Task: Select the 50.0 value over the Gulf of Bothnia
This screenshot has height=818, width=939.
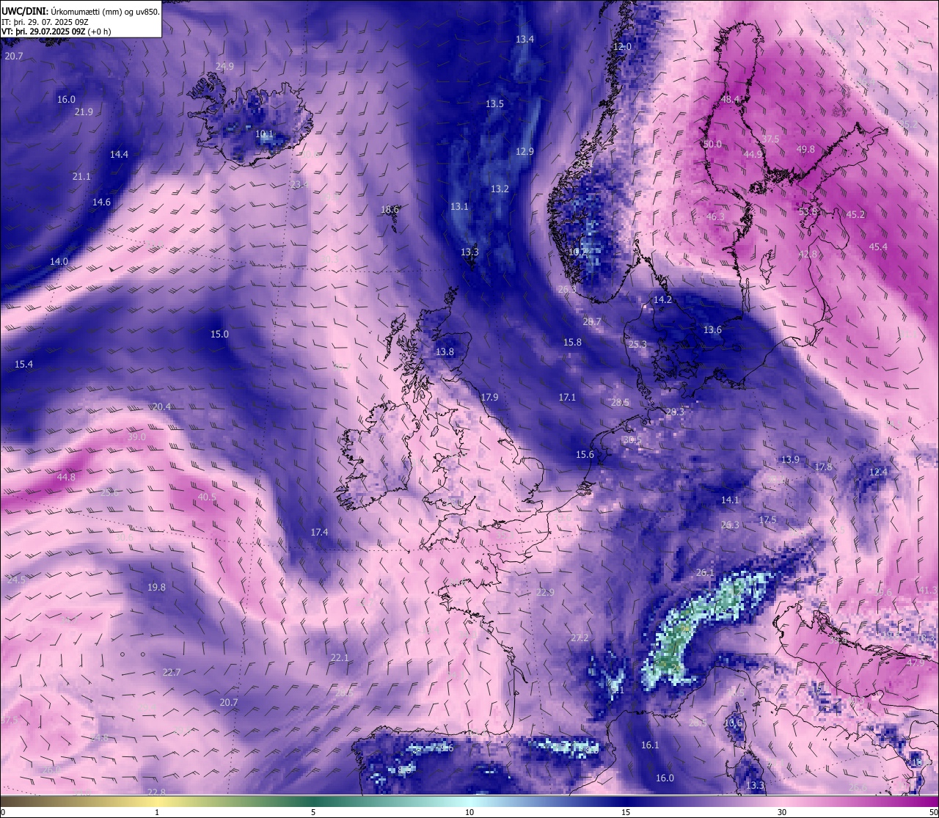Action: pyautogui.click(x=712, y=144)
